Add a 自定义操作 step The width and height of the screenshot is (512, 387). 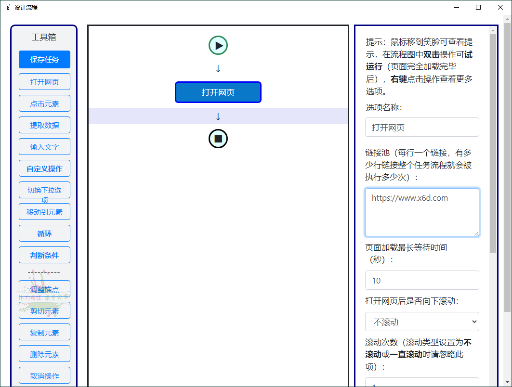[44, 168]
